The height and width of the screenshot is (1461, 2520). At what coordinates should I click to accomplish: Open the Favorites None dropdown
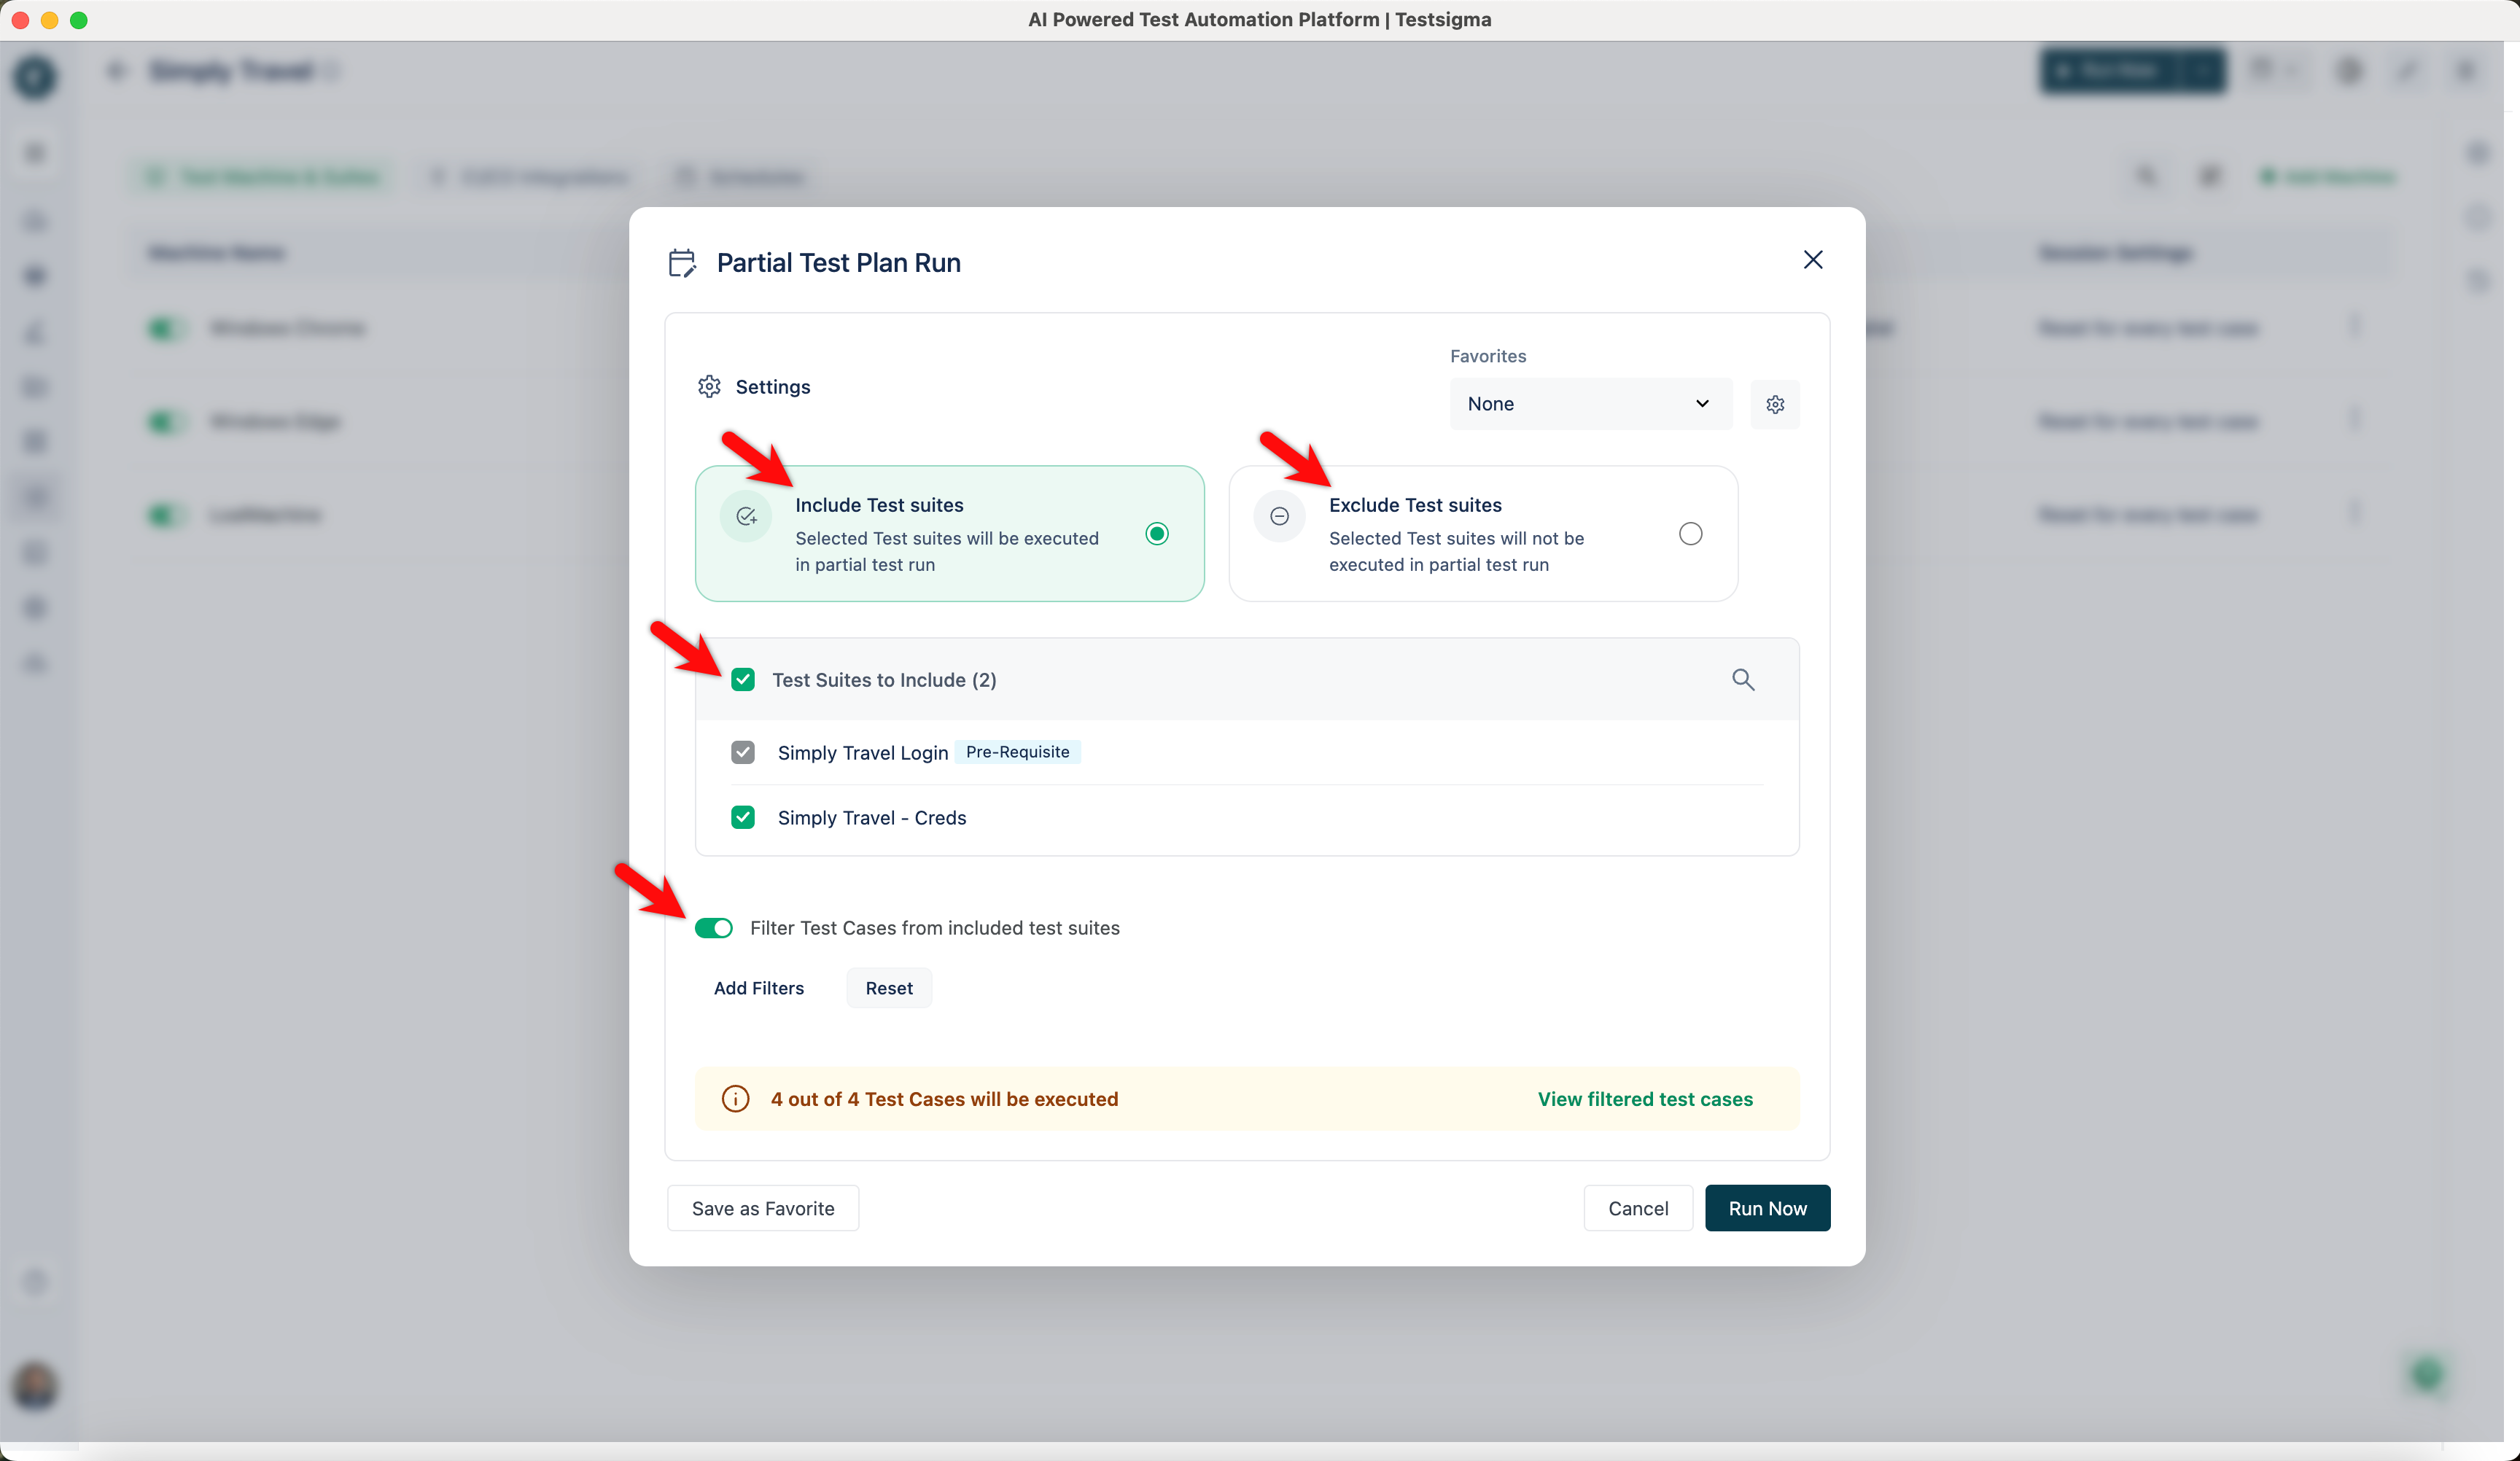pos(1589,404)
